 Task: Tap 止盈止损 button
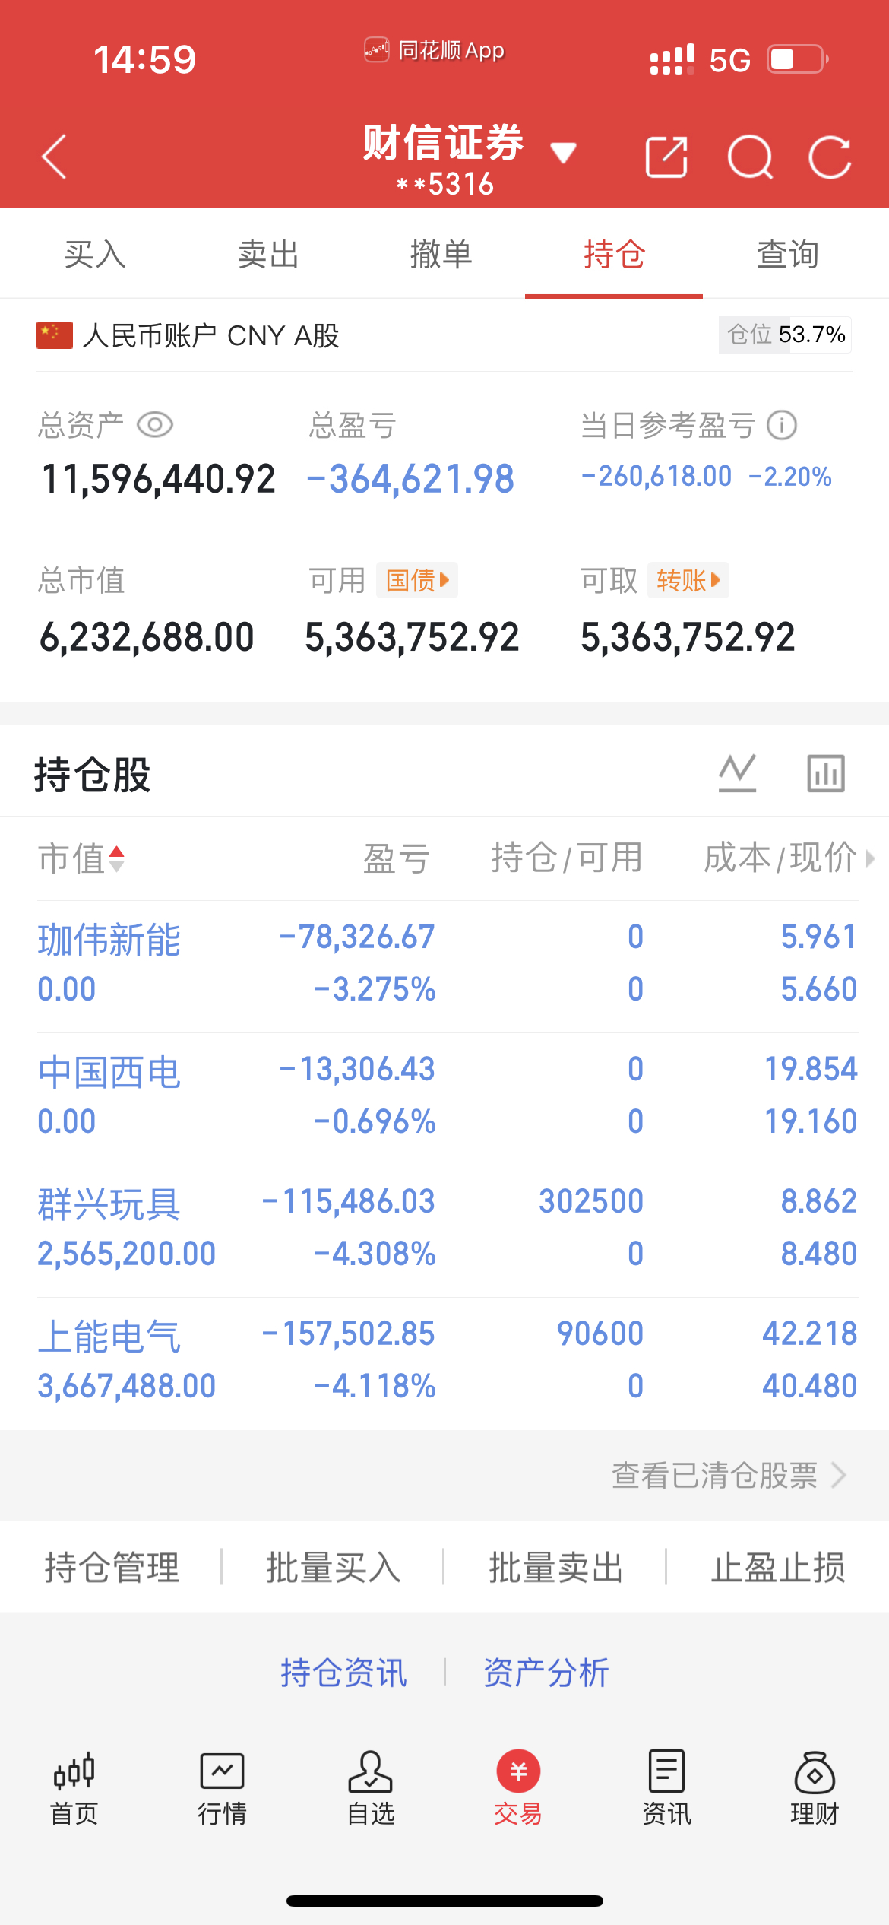coord(779,1567)
